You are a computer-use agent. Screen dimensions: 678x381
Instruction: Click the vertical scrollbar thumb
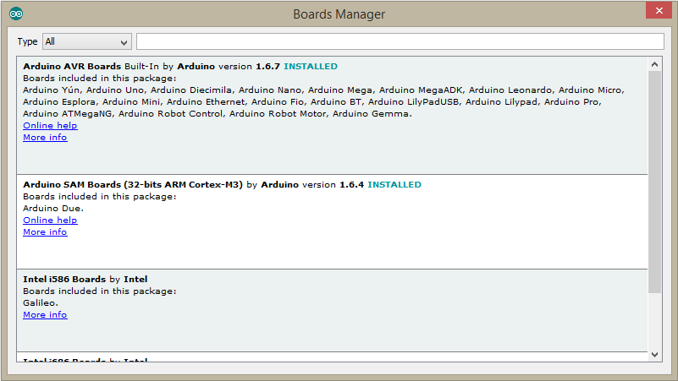pyautogui.click(x=654, y=182)
